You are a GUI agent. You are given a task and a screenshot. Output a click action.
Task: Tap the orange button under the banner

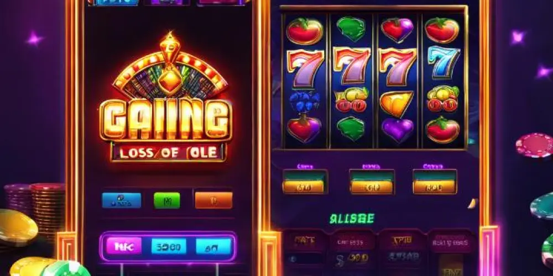(213, 200)
